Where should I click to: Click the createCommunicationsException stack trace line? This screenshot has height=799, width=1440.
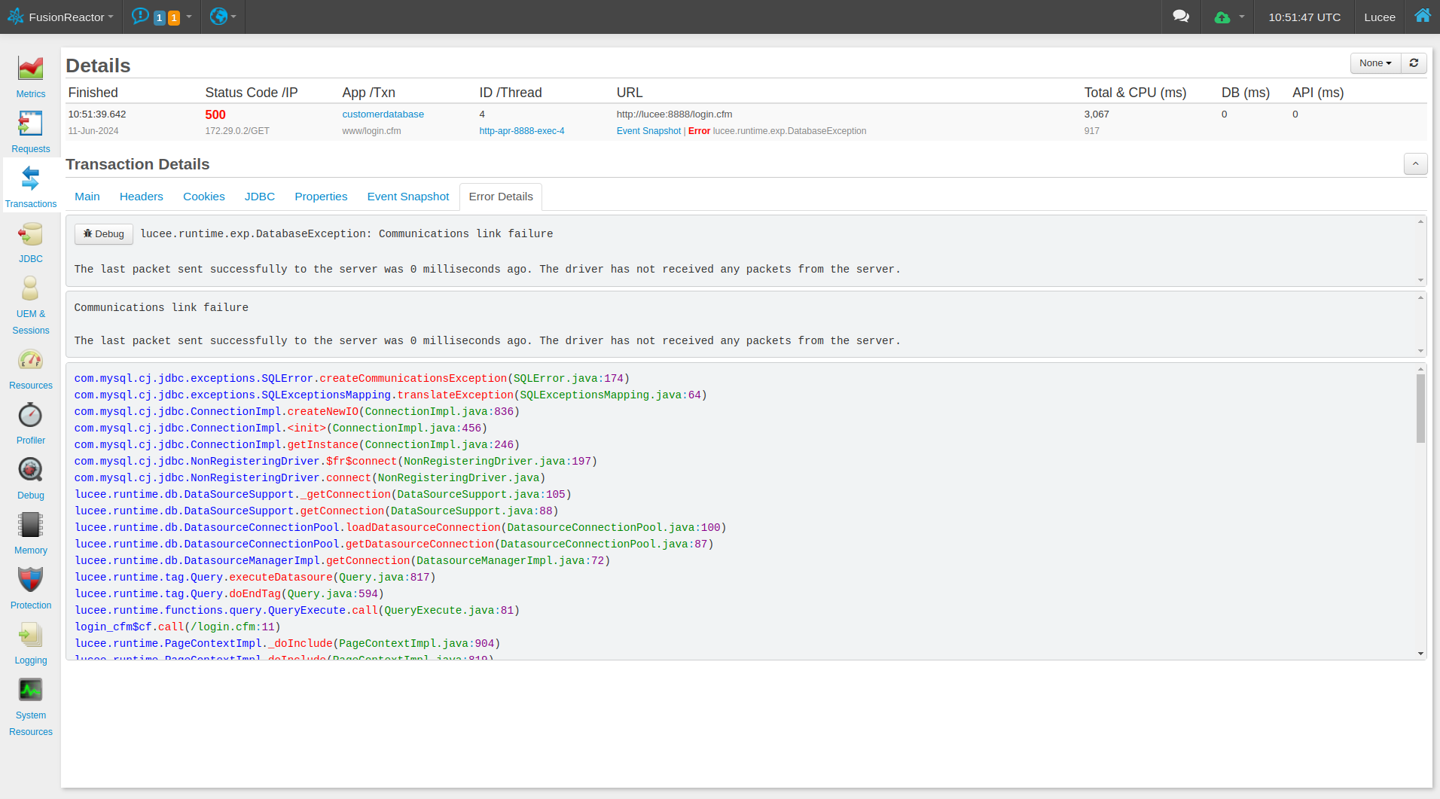(x=352, y=378)
